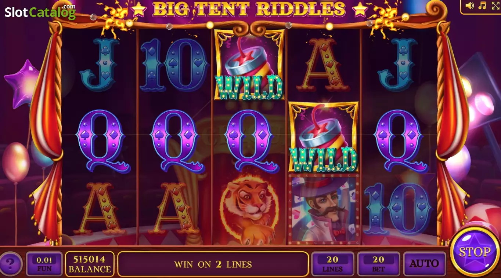Click the Big Tent Riddles title banner
Viewport: 501px width, 278px height.
coord(249,10)
